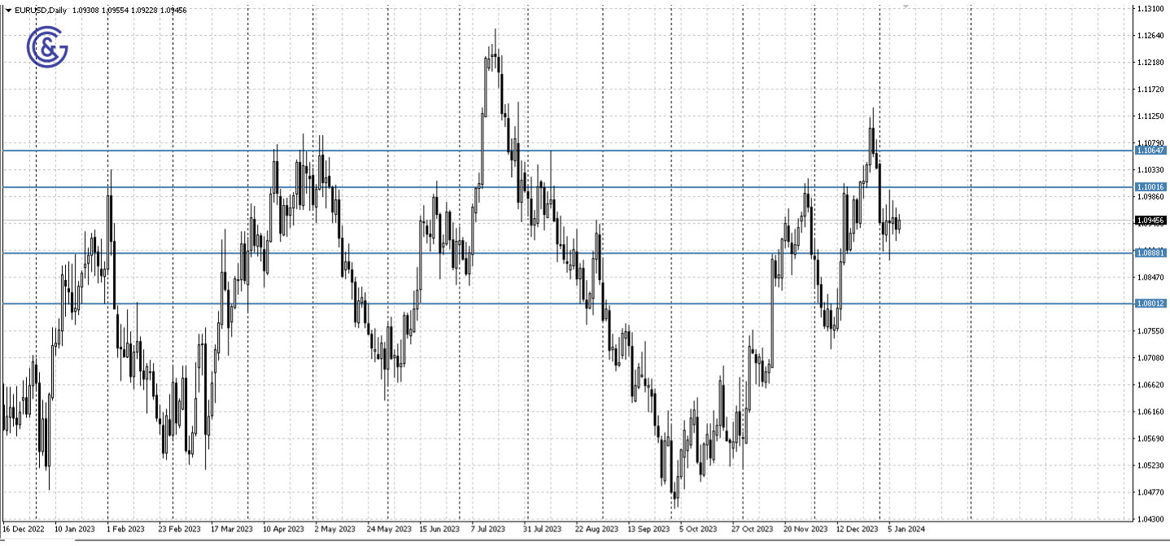The image size is (1170, 546).
Task: Select the highest-level resistance line at 1.10647
Action: (570, 151)
